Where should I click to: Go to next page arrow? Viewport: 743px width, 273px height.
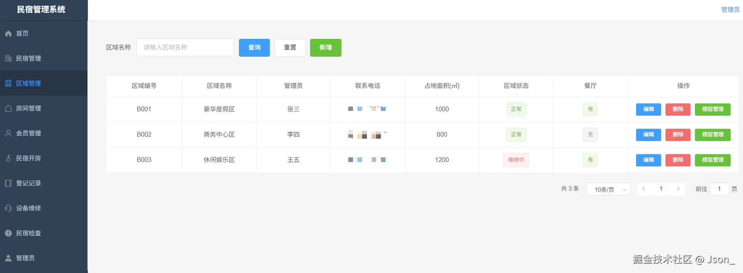point(678,189)
